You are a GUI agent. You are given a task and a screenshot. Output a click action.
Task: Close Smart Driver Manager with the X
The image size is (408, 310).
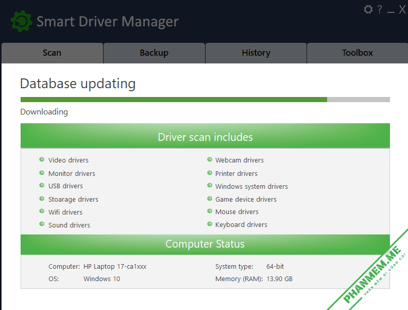tap(402, 10)
